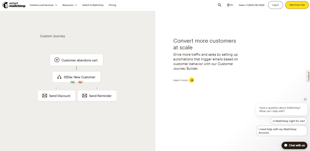The image size is (310, 151).
Task: Go to the Pricing page
Action: [112, 5]
